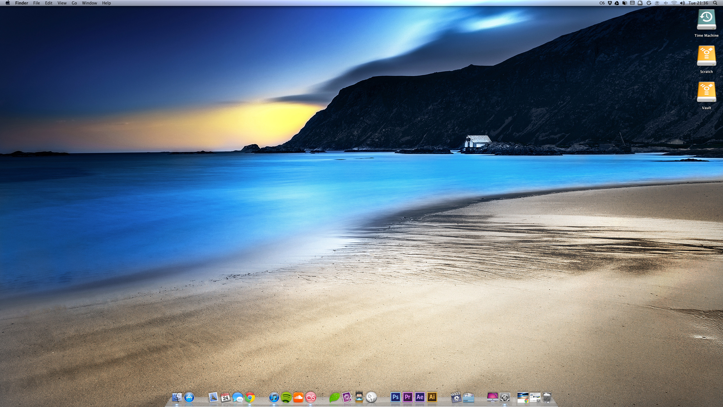This screenshot has height=407, width=723.
Task: Open the volume menu bar control
Action: coord(682,3)
